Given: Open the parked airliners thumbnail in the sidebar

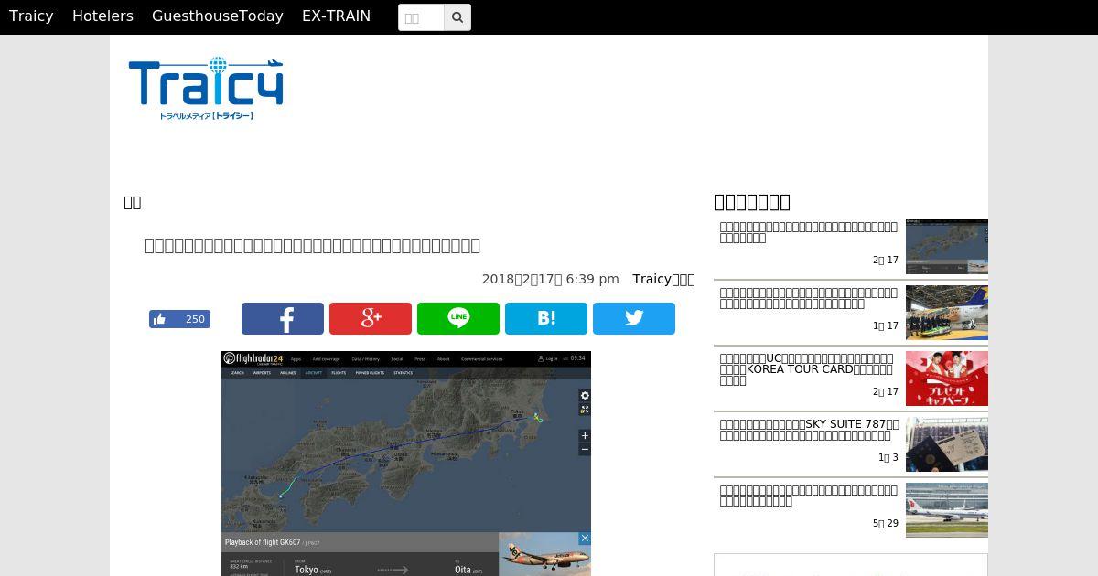Looking at the screenshot, I should click(x=947, y=510).
